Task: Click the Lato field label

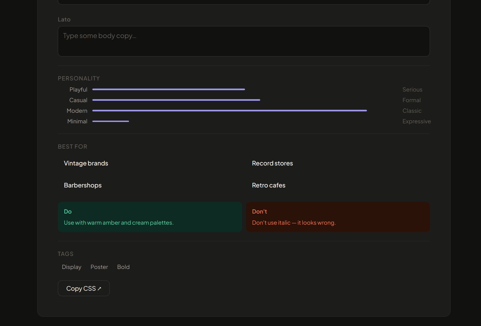Action: (64, 20)
